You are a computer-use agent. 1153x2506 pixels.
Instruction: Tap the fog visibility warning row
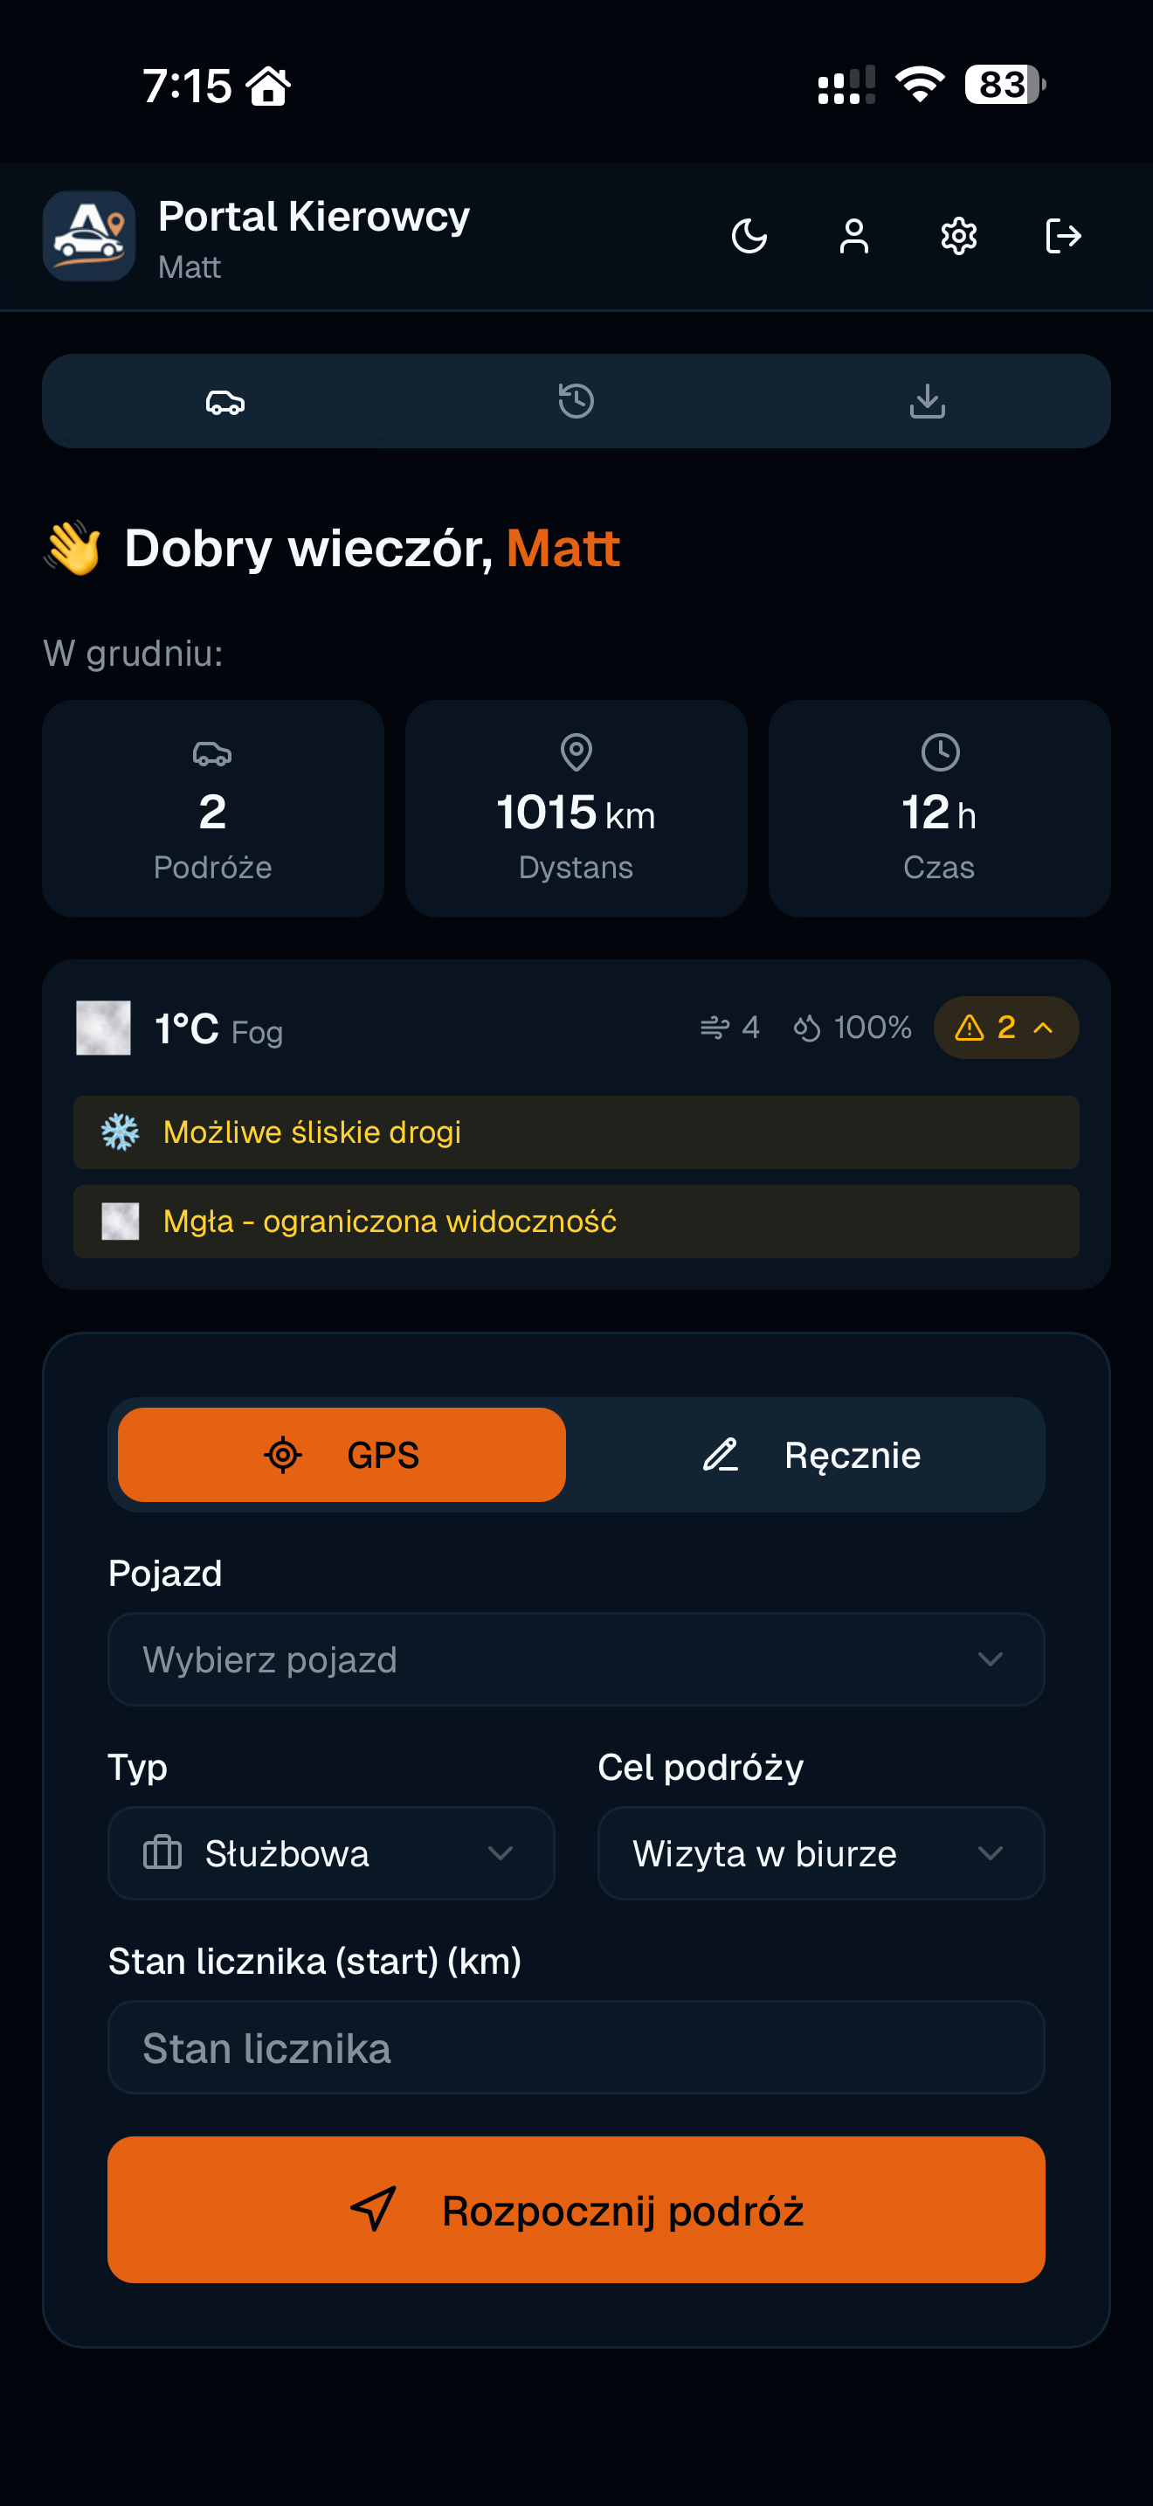point(576,1221)
